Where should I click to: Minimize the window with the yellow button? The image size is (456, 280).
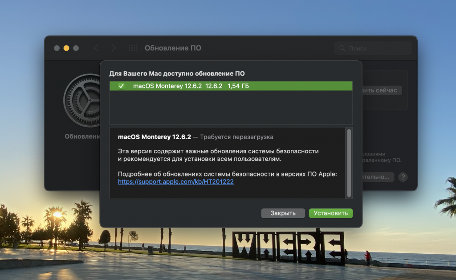pyautogui.click(x=66, y=48)
